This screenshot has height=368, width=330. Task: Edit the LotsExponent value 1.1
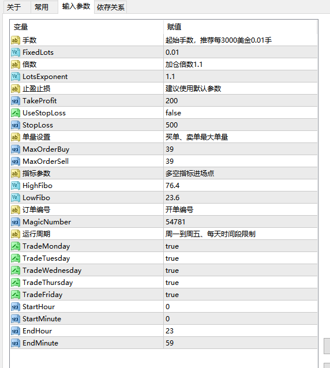(241, 77)
